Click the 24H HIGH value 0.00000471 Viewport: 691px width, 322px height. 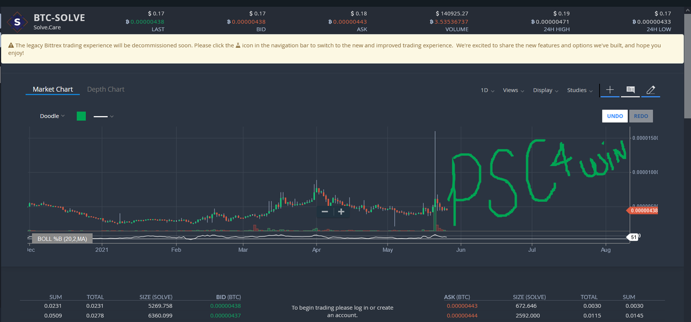(549, 22)
